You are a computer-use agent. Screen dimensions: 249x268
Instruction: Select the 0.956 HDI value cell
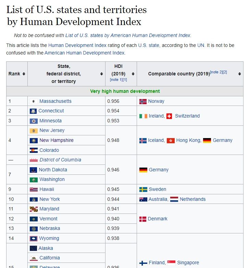(x=121, y=101)
